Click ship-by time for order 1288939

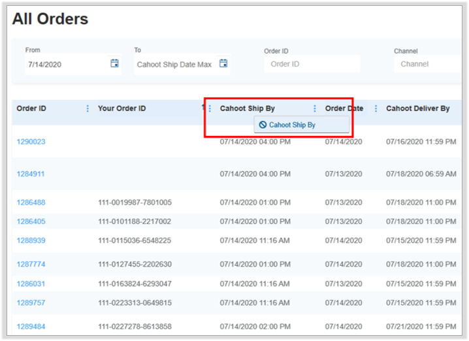(255, 240)
